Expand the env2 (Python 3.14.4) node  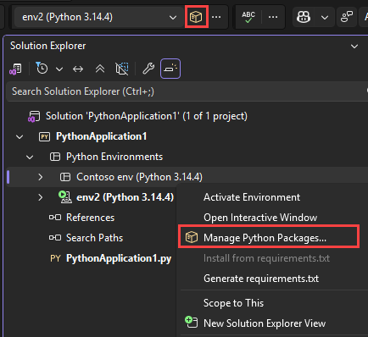[x=41, y=197]
